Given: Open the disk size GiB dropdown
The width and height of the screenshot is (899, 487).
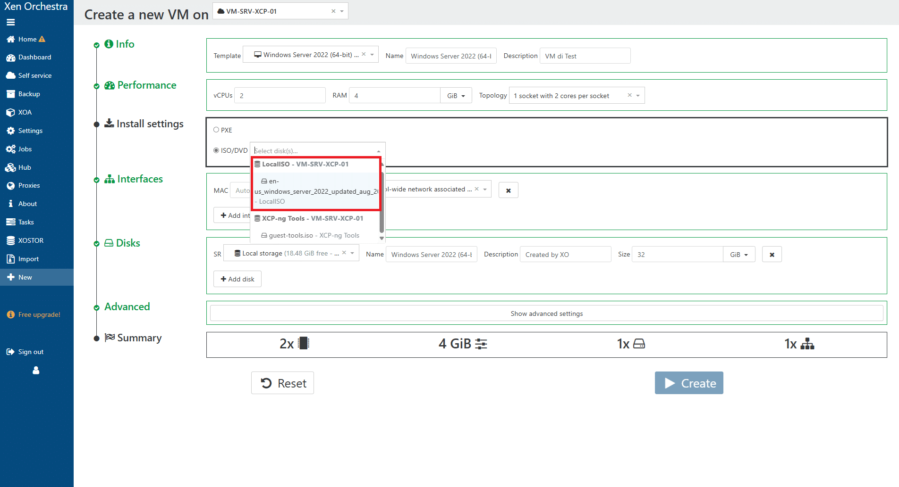Looking at the screenshot, I should 739,254.
